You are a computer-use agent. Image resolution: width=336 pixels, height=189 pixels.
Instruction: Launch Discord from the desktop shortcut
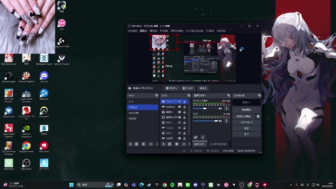coord(44,77)
